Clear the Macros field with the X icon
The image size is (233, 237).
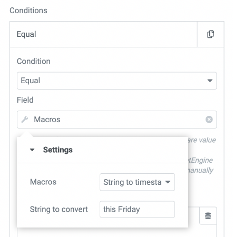pos(209,120)
